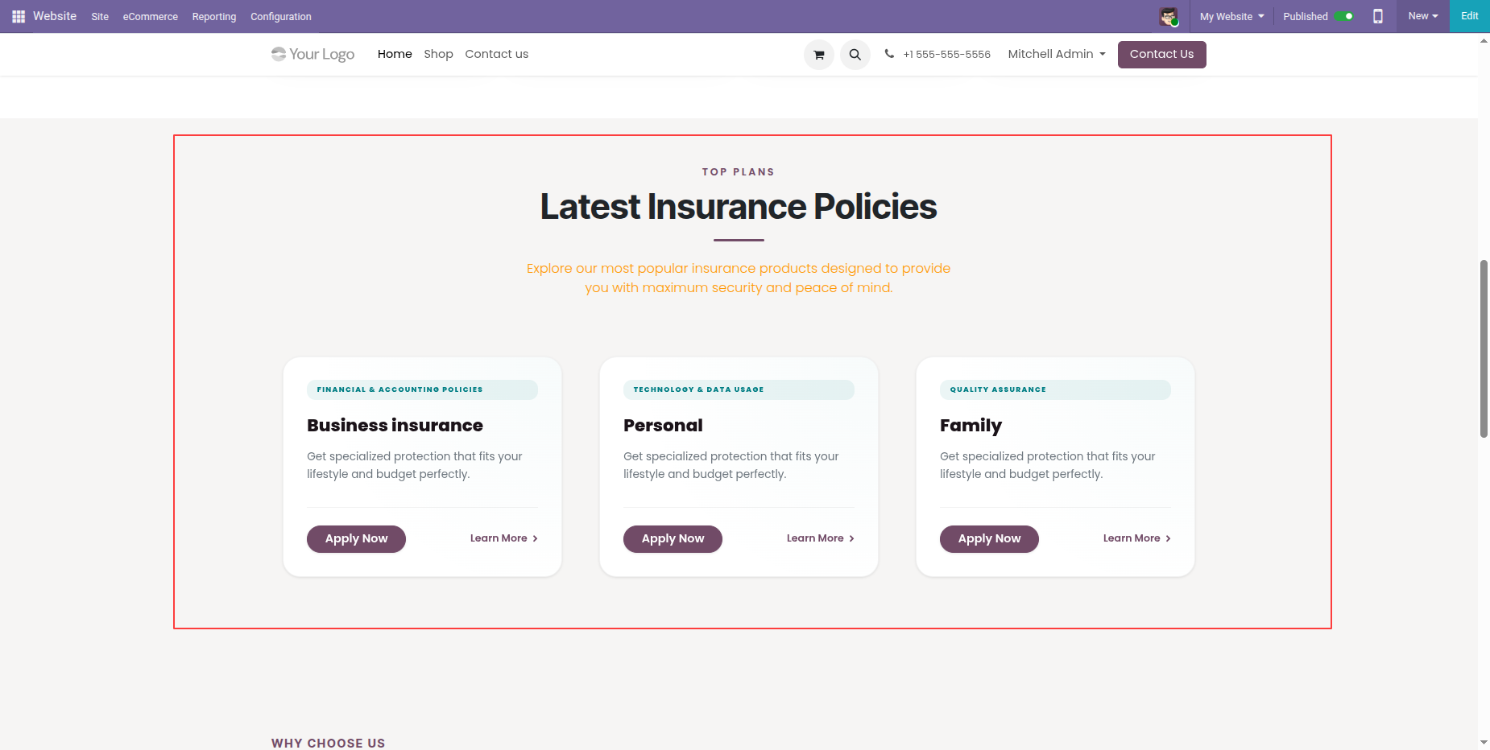
Task: Click the phone icon beside number
Action: pos(889,54)
